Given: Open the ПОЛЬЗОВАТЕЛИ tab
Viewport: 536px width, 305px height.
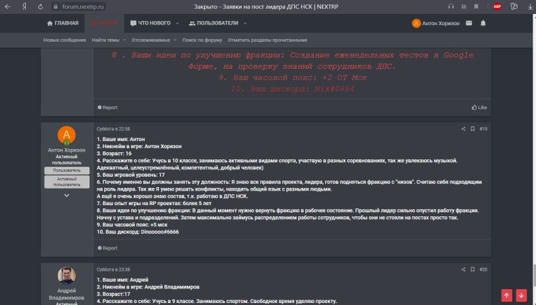Looking at the screenshot, I should coord(213,23).
